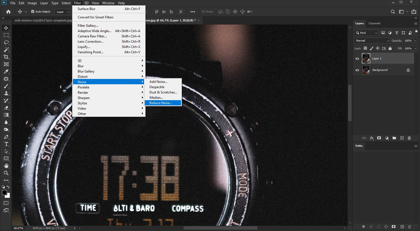Add a layer mask in Layers panel
420x231 pixels.
click(379, 138)
